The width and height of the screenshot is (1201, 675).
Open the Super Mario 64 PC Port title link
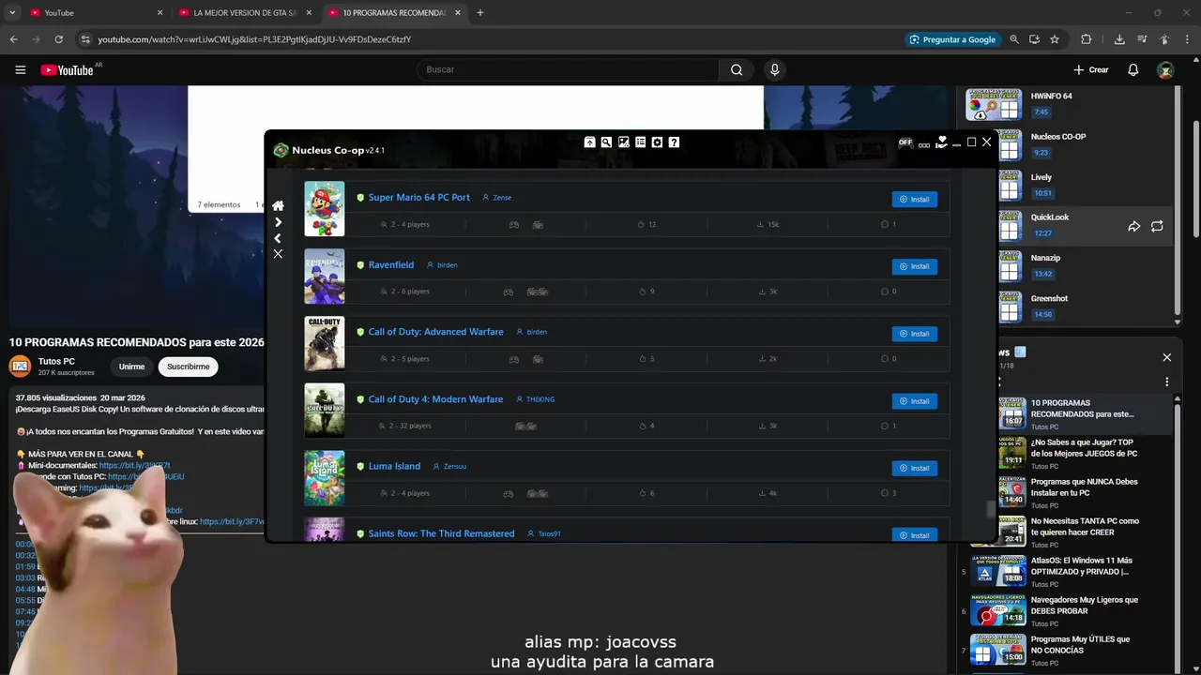pos(418,198)
